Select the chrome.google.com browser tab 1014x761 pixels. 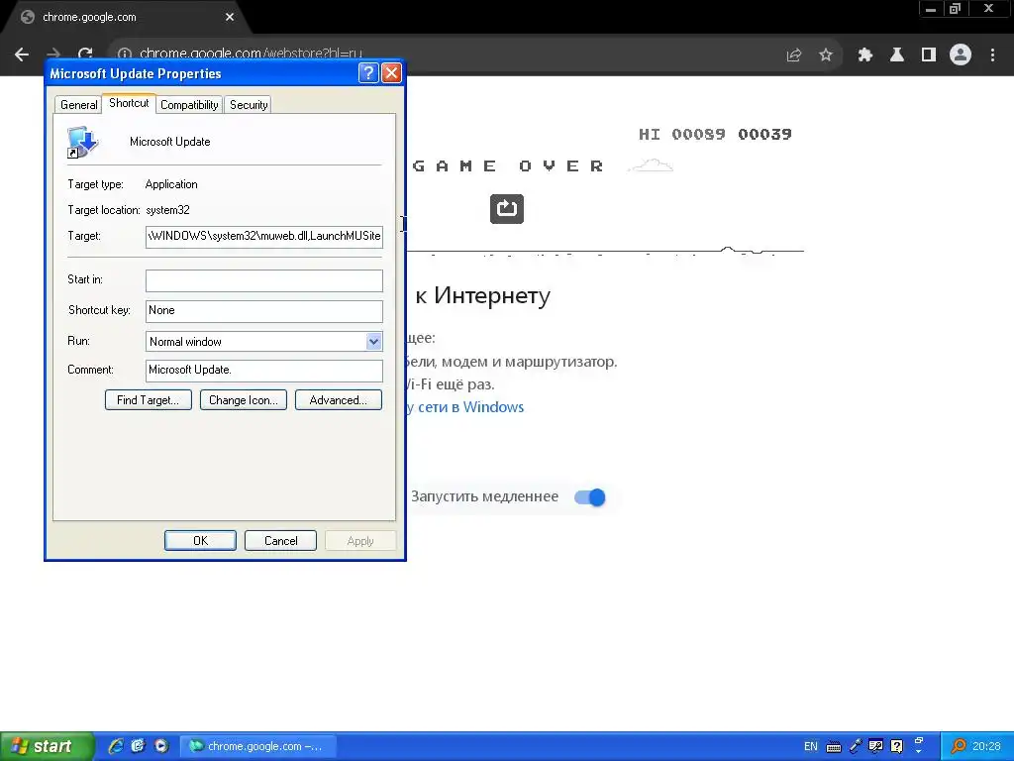tap(126, 17)
